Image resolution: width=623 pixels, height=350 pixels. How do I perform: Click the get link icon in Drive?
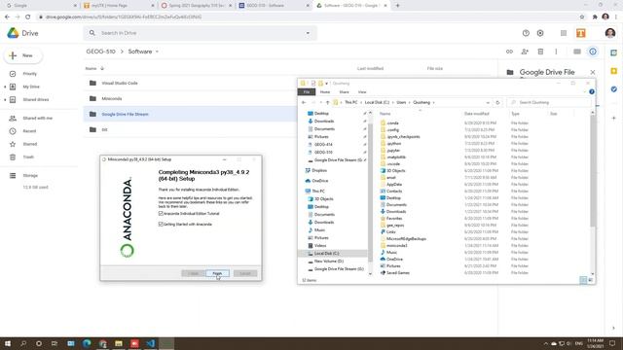click(x=509, y=52)
